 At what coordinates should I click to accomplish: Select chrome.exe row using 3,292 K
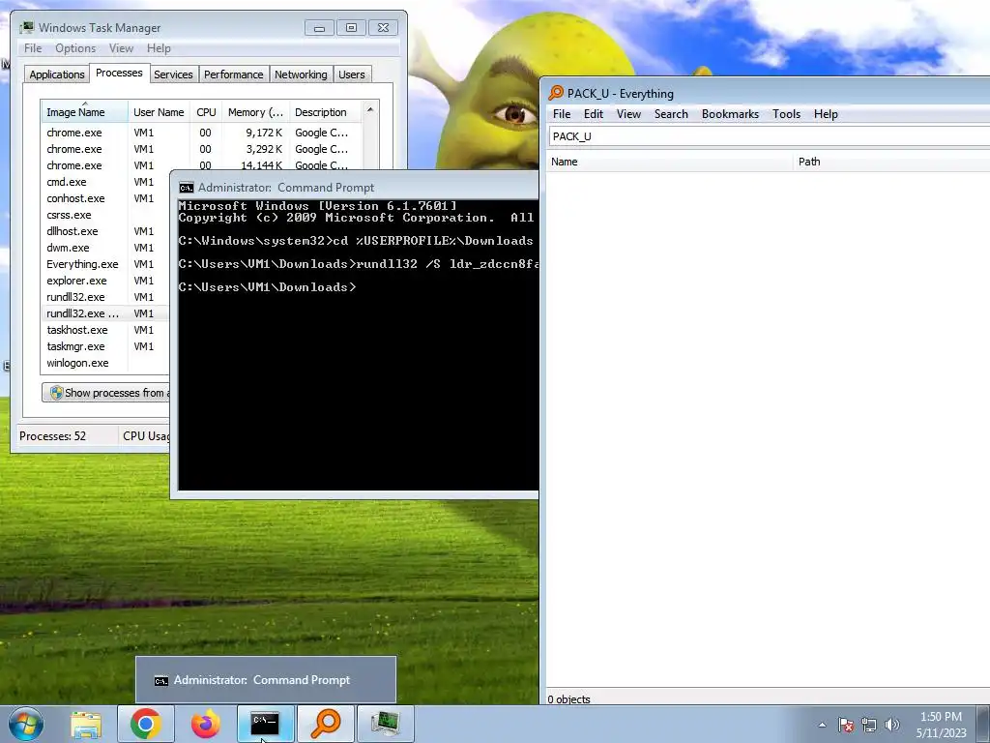(x=202, y=149)
